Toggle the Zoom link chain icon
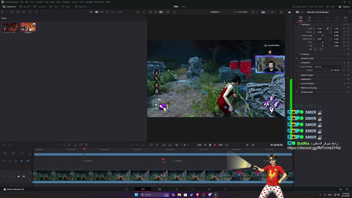The width and height of the screenshot is (352, 198). click(328, 29)
